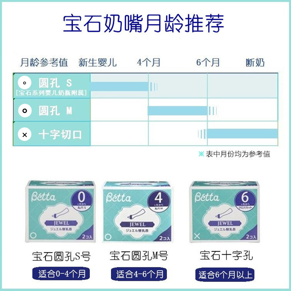Click the round hole M circle icon

pyautogui.click(x=25, y=111)
